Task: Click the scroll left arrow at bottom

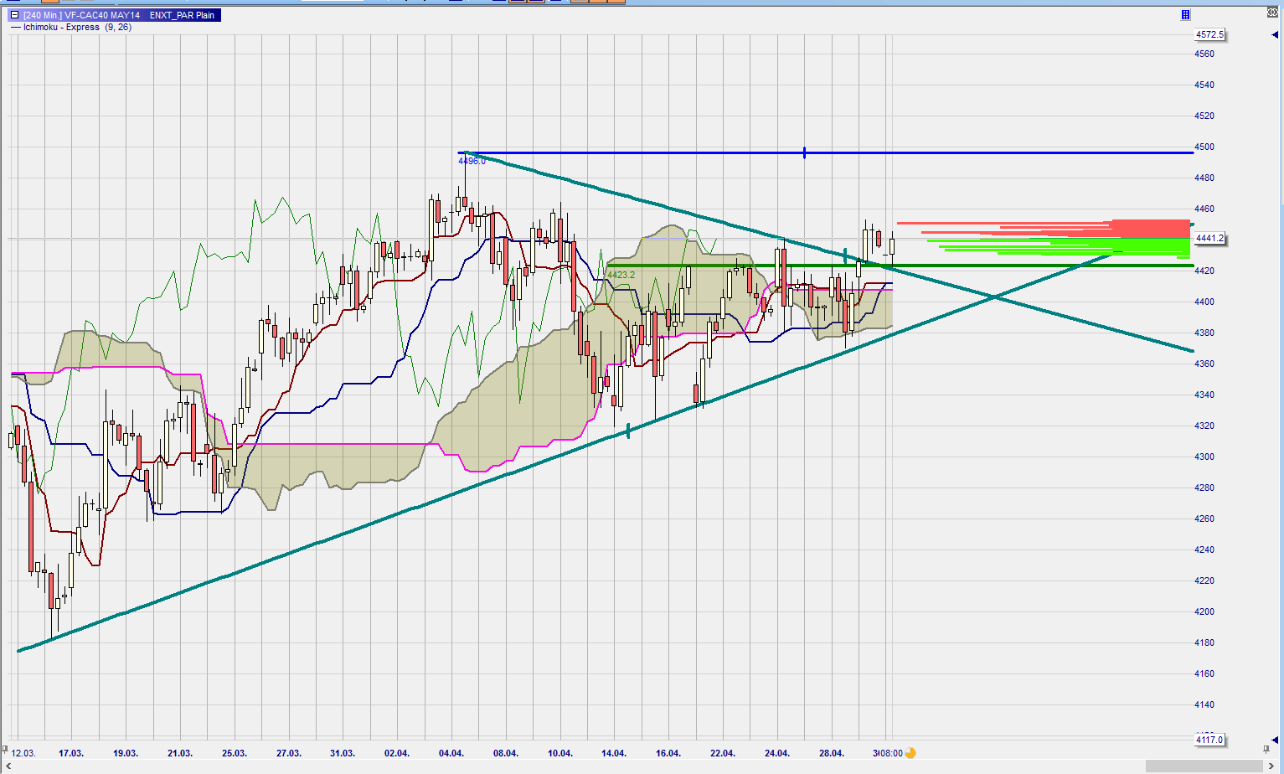Action: (x=7, y=766)
